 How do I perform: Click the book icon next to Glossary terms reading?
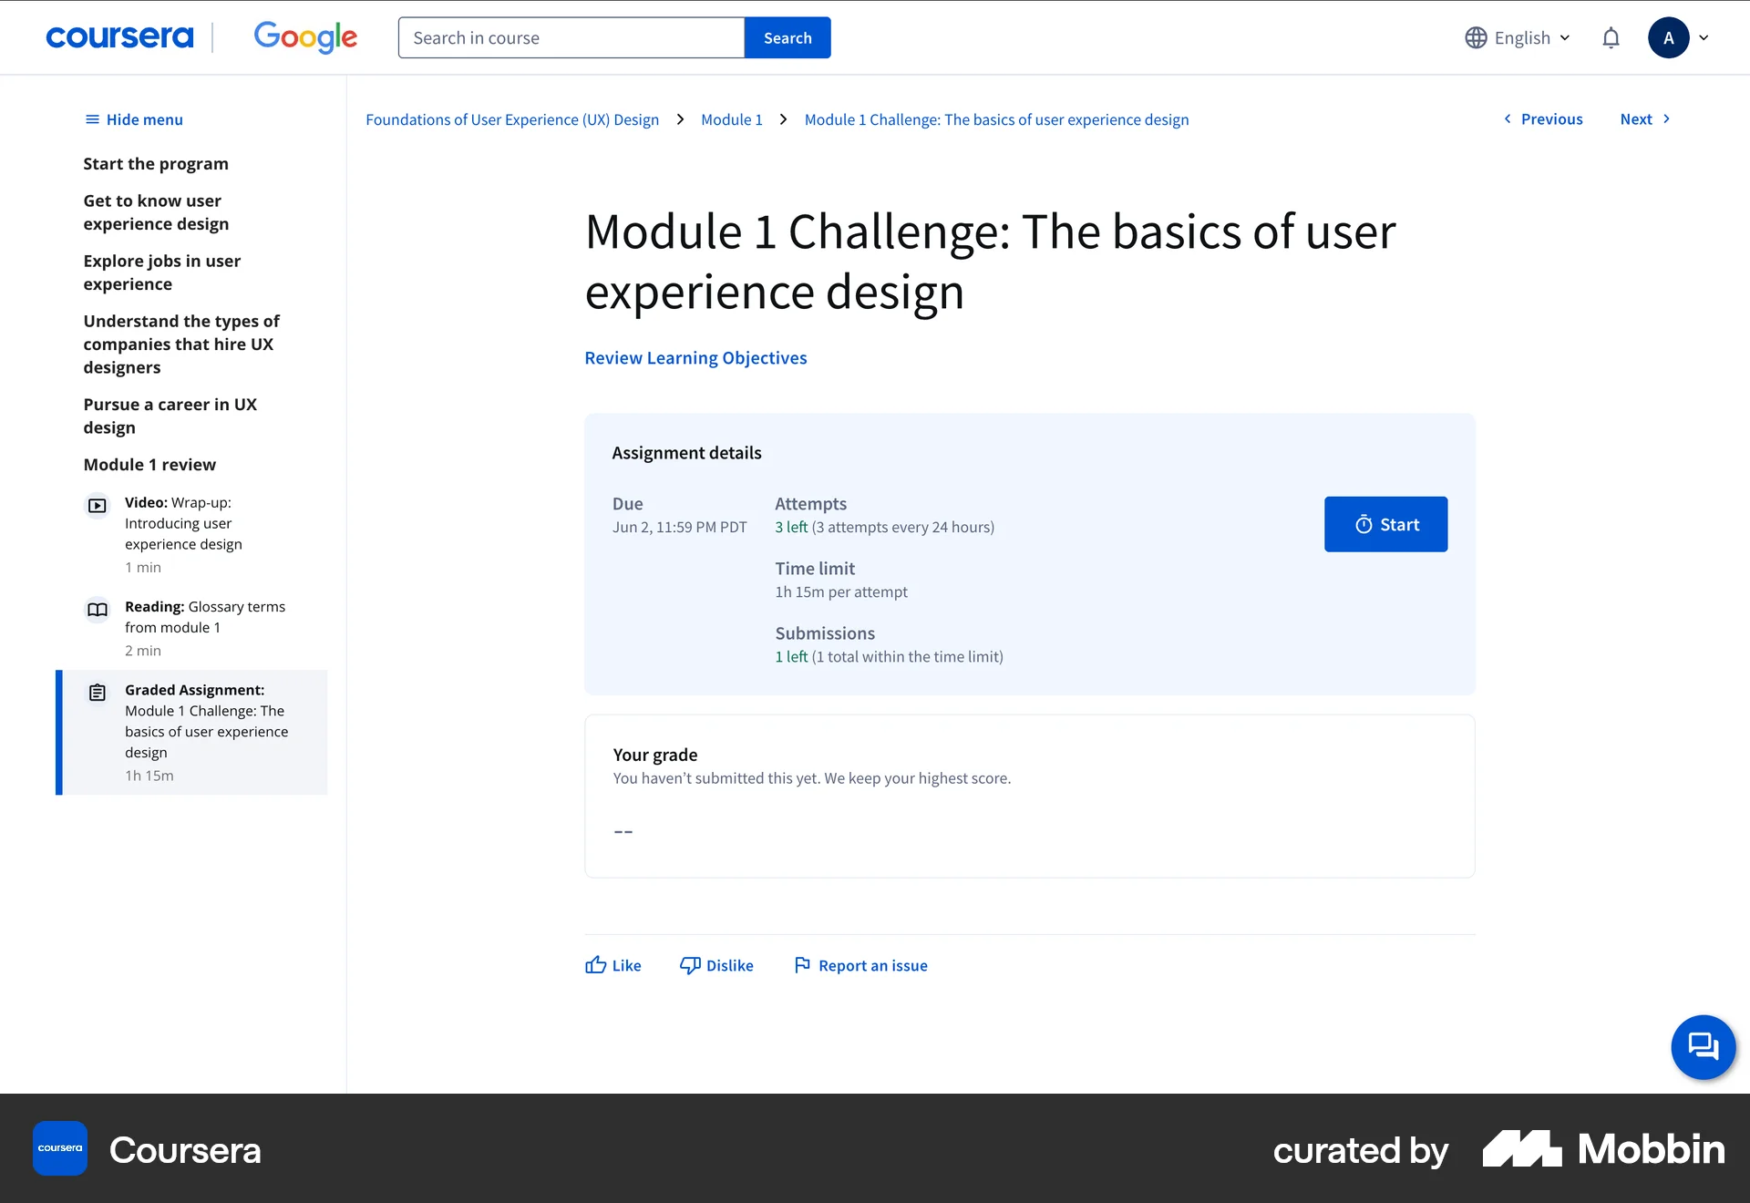click(97, 610)
